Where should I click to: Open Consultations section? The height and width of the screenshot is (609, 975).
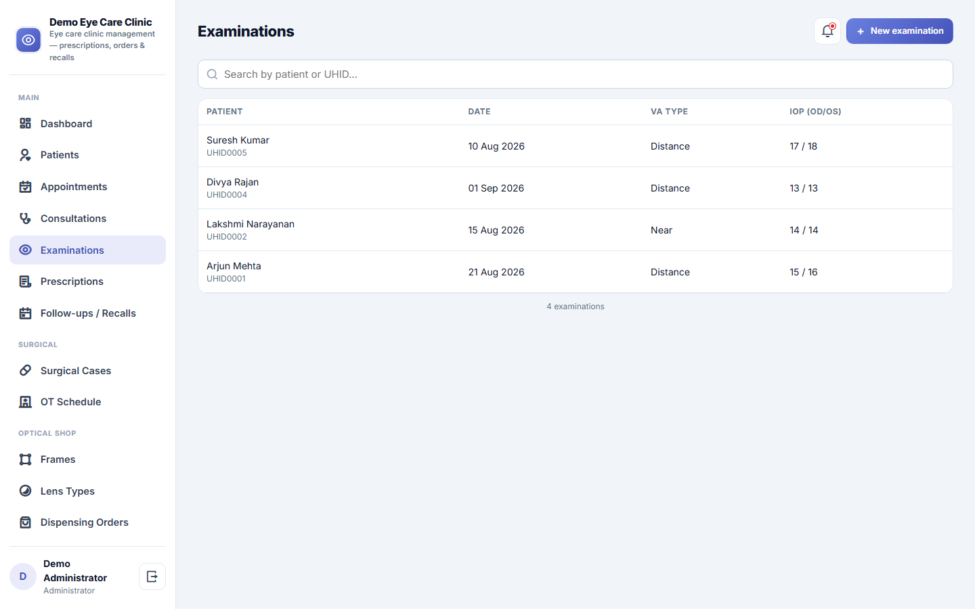coord(87,219)
